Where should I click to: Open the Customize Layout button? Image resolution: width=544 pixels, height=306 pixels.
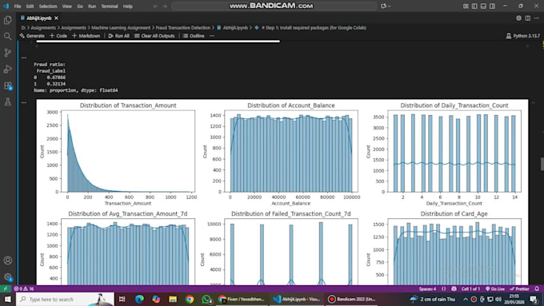coord(466,6)
